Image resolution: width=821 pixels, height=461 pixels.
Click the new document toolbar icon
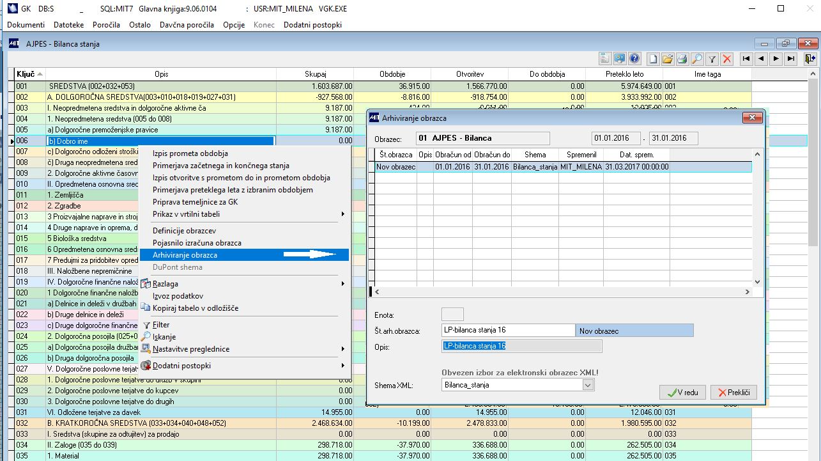click(654, 59)
